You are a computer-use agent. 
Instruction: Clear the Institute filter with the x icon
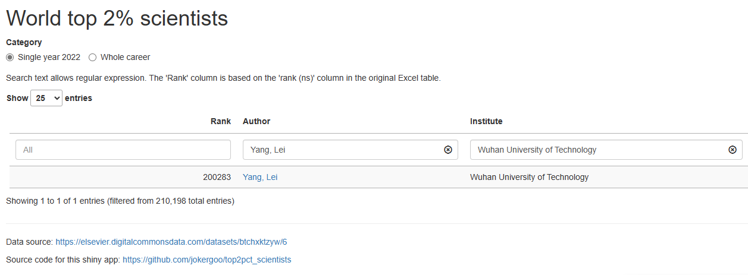click(733, 150)
